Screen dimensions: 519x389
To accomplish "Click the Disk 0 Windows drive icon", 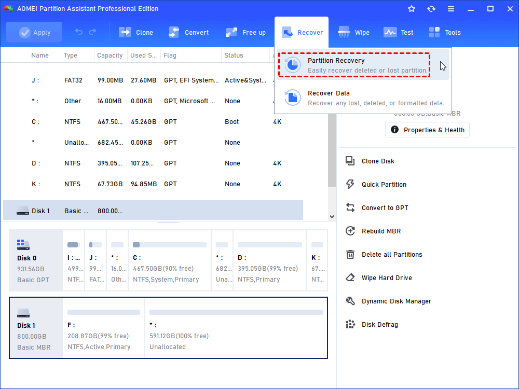I will (23, 244).
